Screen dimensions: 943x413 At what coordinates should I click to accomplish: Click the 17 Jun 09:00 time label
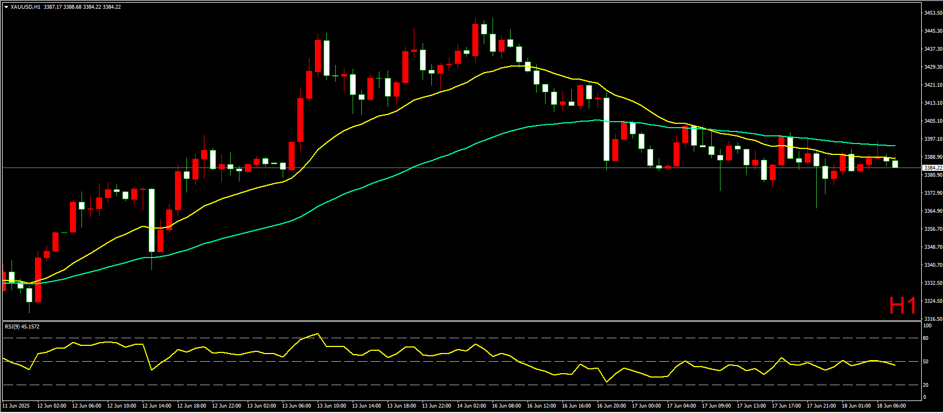click(x=716, y=405)
